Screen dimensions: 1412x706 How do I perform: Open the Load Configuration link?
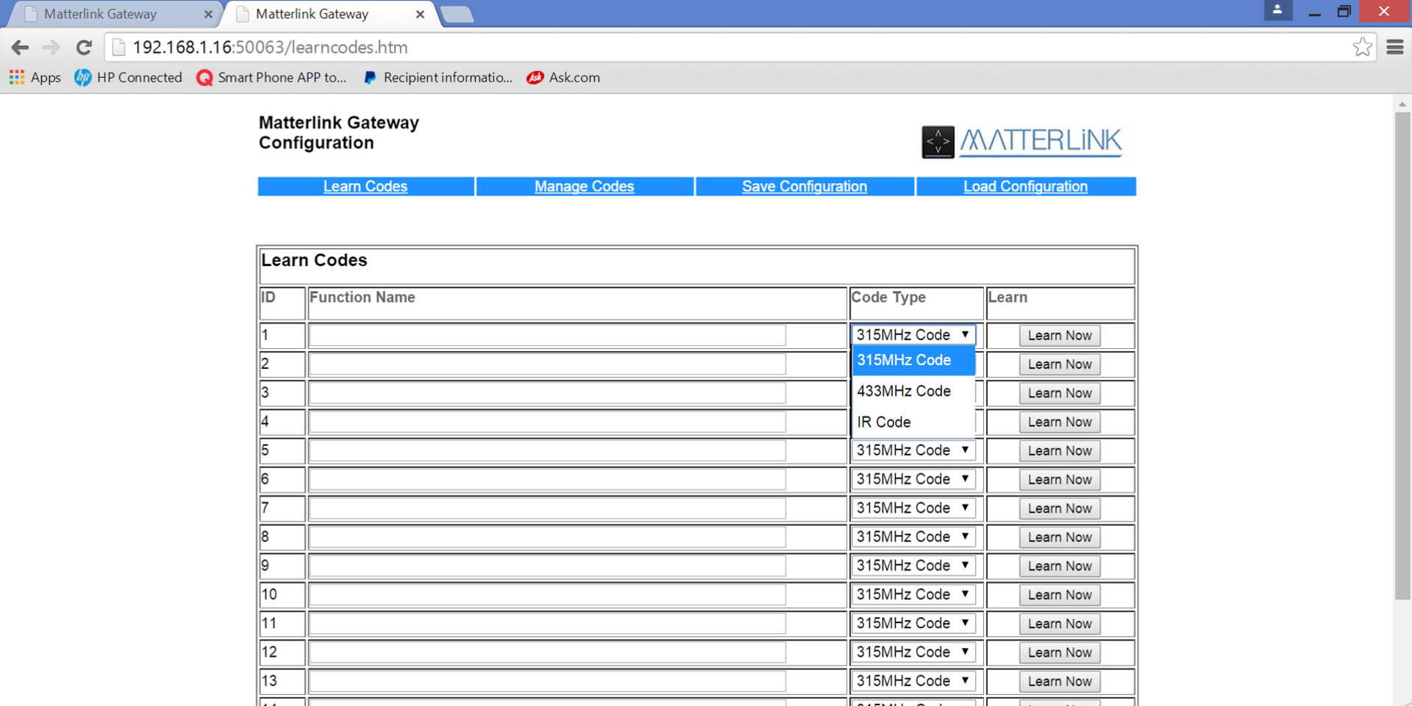(1025, 186)
